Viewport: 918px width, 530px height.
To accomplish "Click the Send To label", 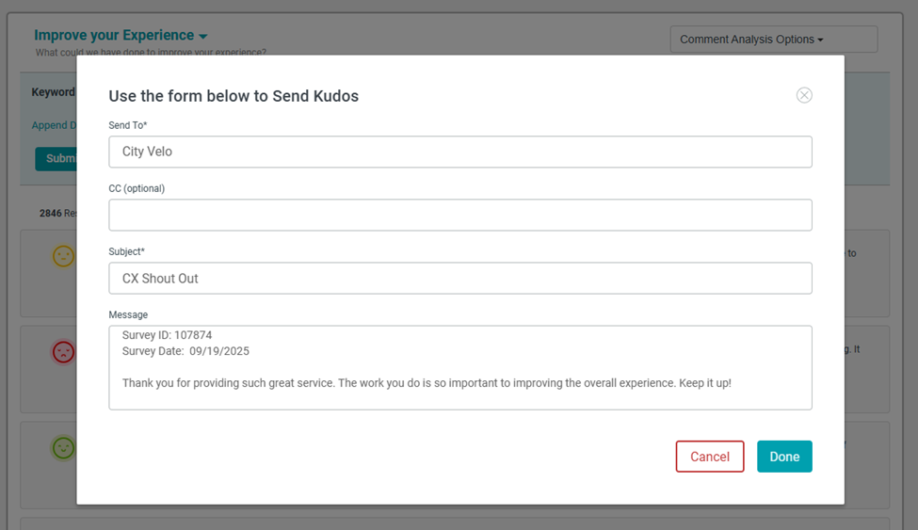I will pyautogui.click(x=128, y=125).
